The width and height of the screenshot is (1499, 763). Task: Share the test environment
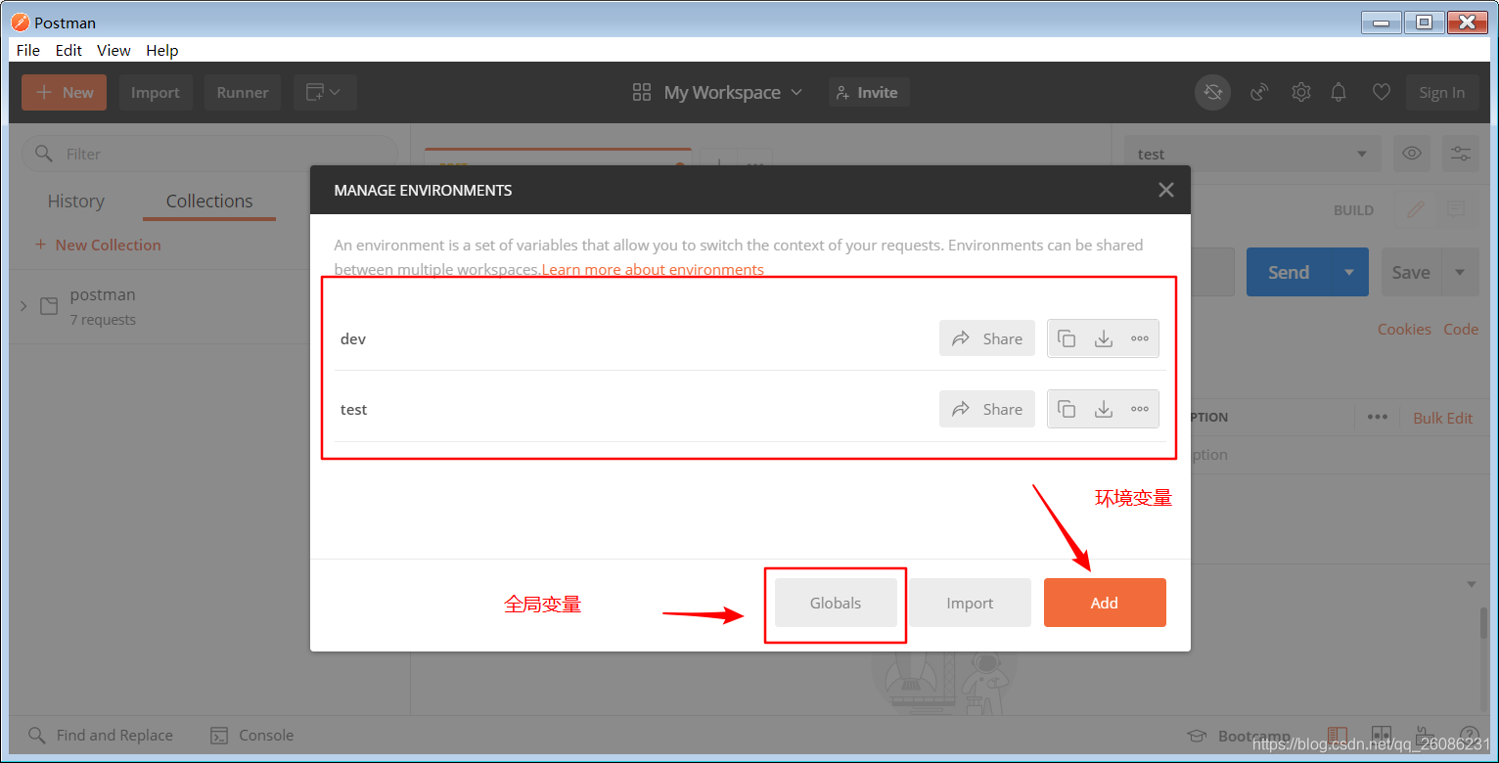987,409
